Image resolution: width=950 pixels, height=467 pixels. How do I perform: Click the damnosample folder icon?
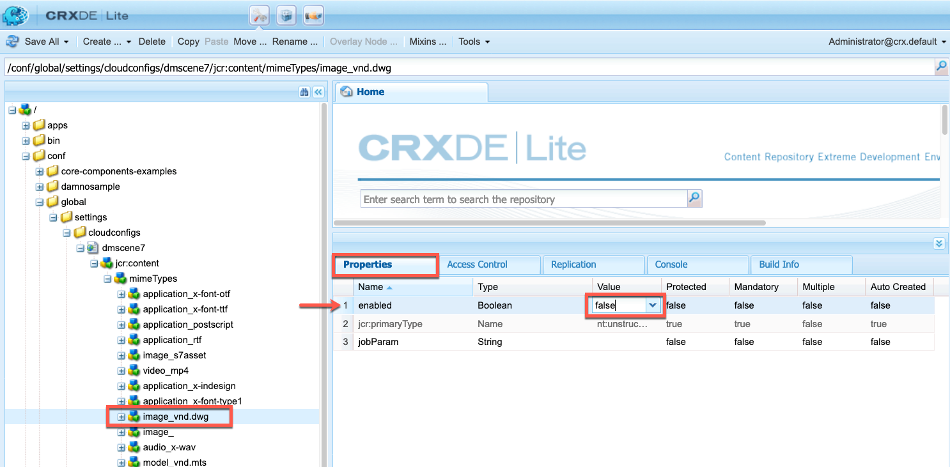click(52, 187)
